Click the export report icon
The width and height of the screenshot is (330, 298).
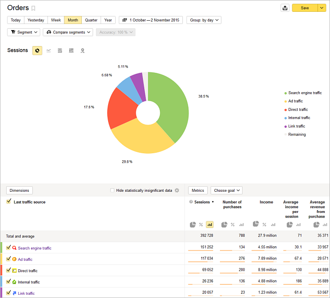tap(284, 8)
